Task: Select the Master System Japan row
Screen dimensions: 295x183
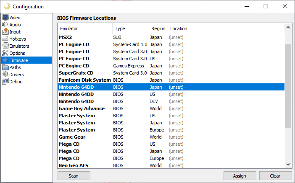Action: pos(171,123)
